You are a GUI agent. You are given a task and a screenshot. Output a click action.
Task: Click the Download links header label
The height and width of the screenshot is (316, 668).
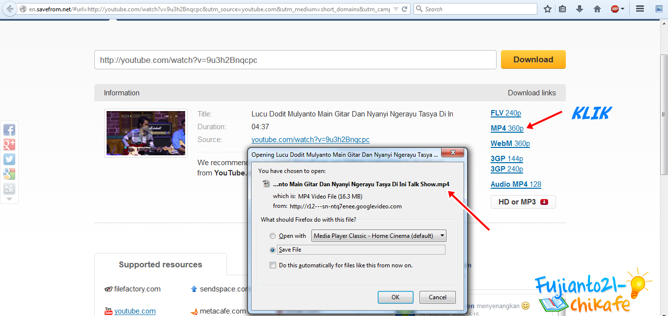point(532,93)
